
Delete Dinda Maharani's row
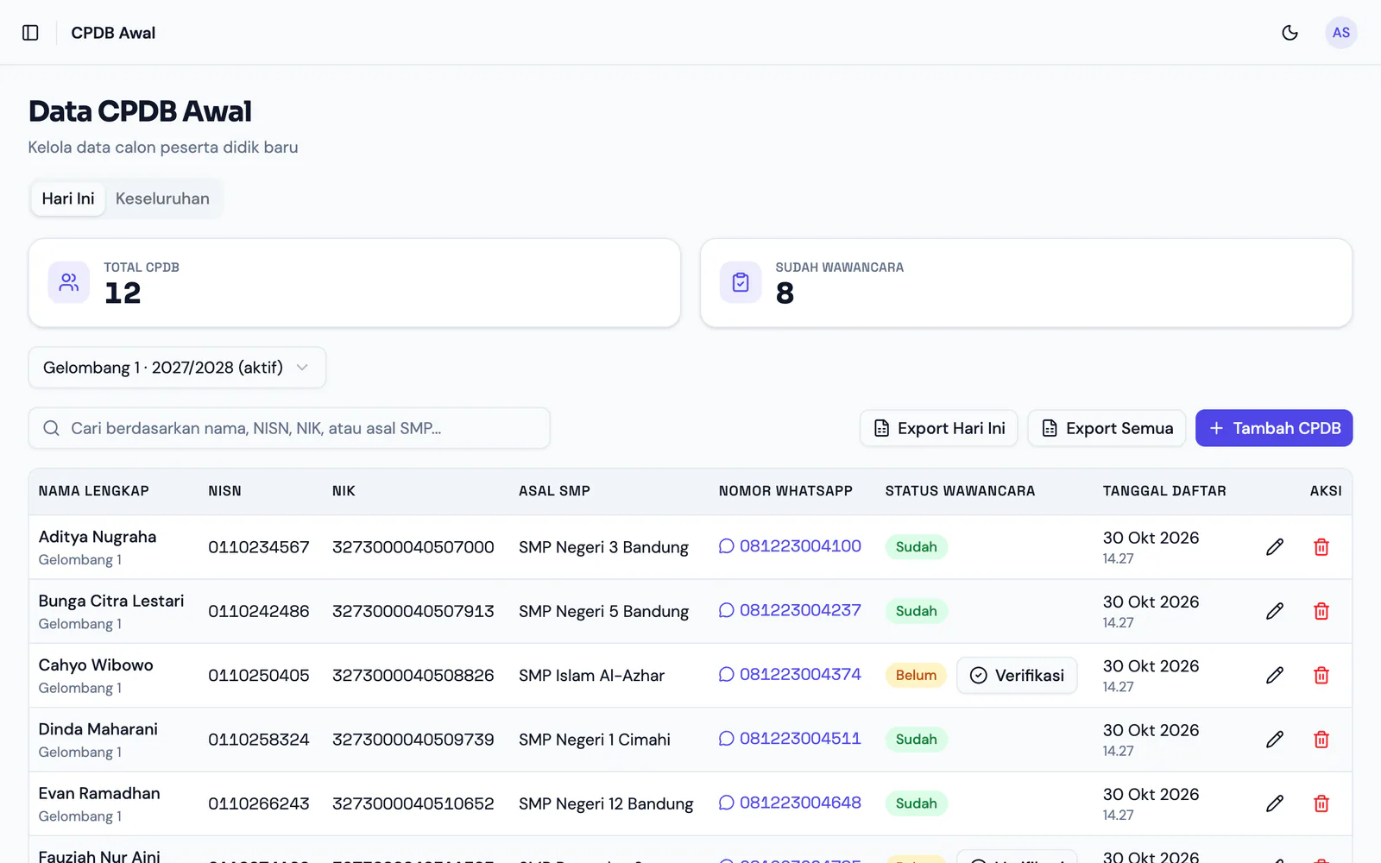[1321, 740]
